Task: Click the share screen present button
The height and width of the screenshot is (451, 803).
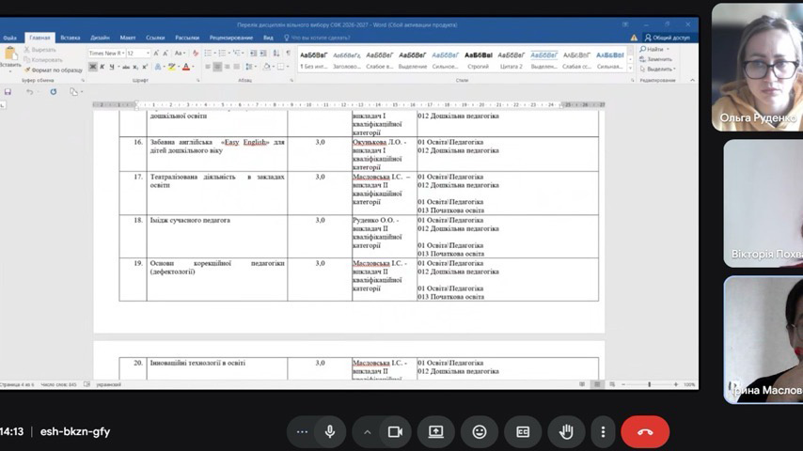Action: [435, 431]
